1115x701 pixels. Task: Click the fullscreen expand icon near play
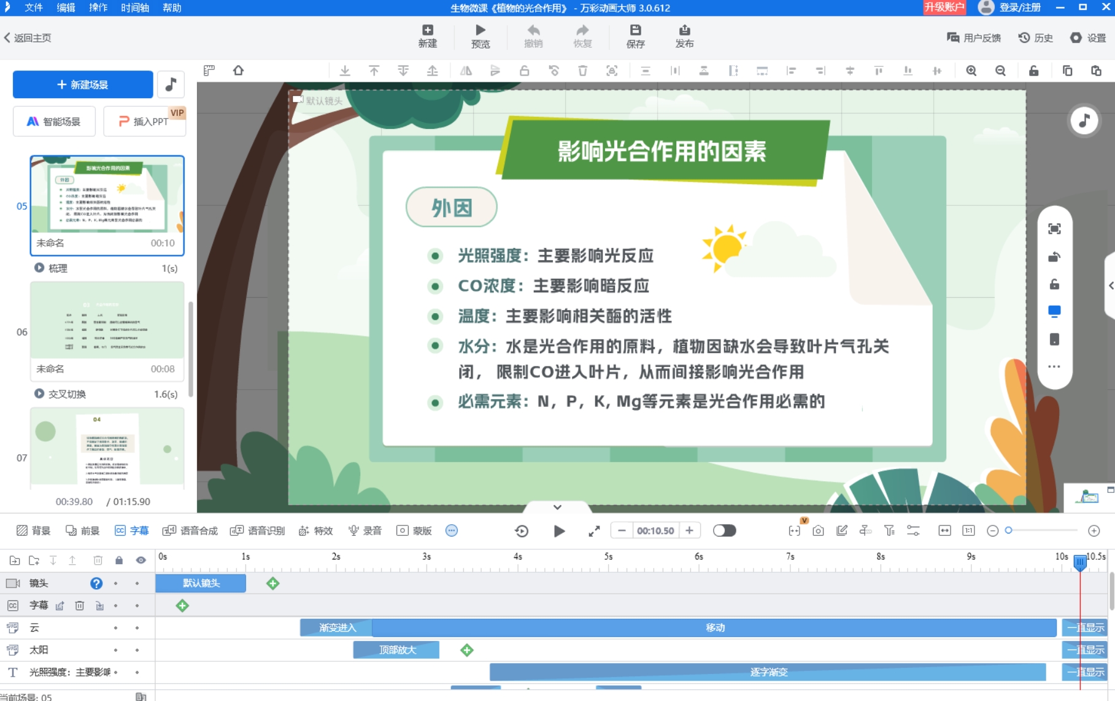594,531
